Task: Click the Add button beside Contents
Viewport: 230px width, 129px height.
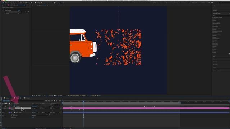Action: point(49,114)
